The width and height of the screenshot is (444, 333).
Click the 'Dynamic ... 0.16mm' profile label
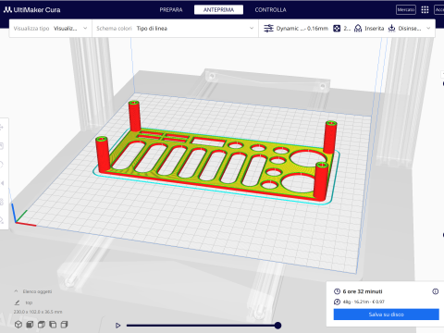pos(302,29)
